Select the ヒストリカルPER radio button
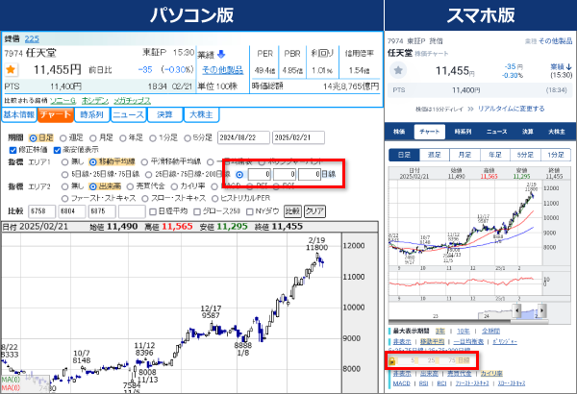The image size is (577, 394). click(x=214, y=199)
